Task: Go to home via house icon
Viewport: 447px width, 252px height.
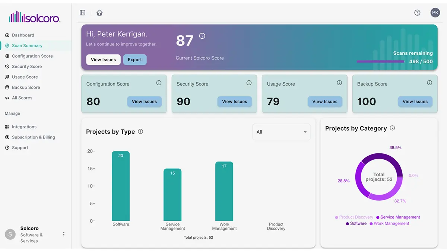Action: click(x=99, y=13)
